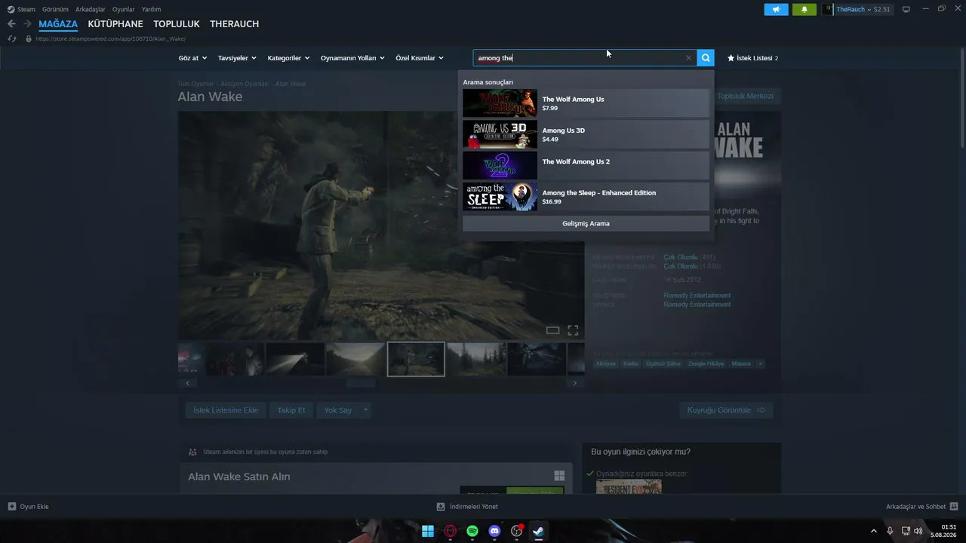
Task: Click İstek Listesine Ekle button
Action: point(226,410)
